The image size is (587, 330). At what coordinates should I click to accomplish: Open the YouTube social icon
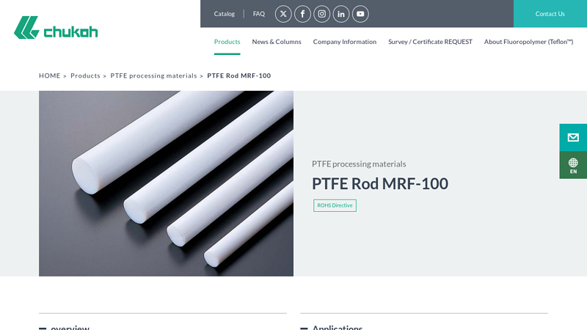360,14
